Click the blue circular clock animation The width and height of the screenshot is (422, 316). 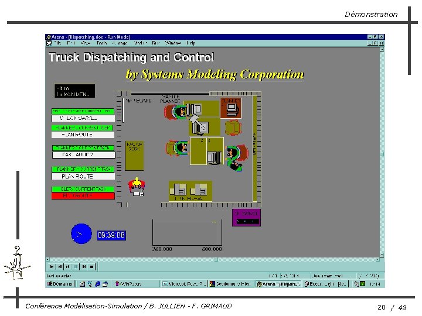(x=81, y=233)
